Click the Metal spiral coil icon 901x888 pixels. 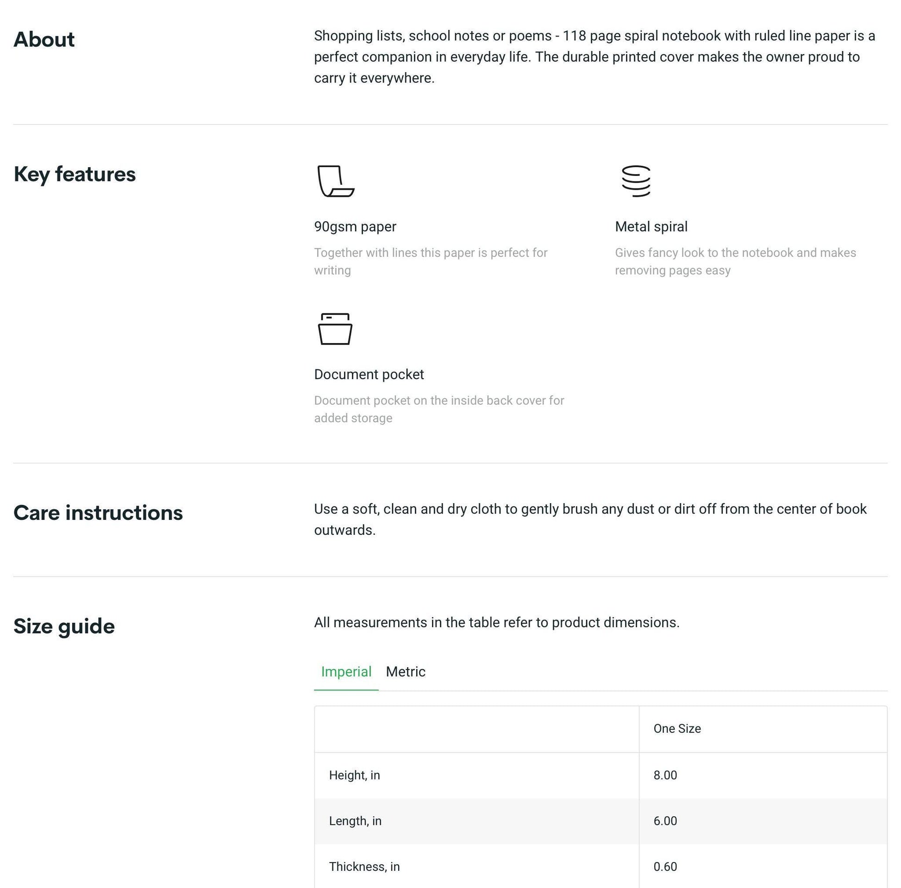(x=636, y=181)
